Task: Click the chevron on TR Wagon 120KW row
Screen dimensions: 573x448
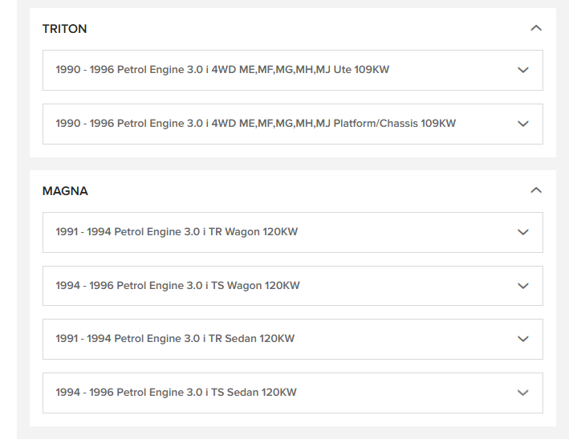Action: tap(523, 232)
